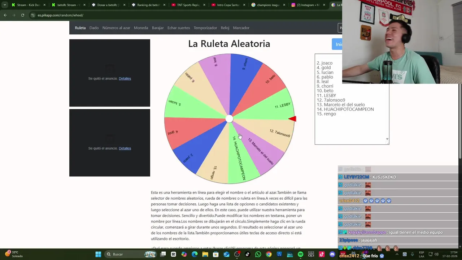Go to Números al azar
Screen dimensions: 462x260
tap(116, 28)
